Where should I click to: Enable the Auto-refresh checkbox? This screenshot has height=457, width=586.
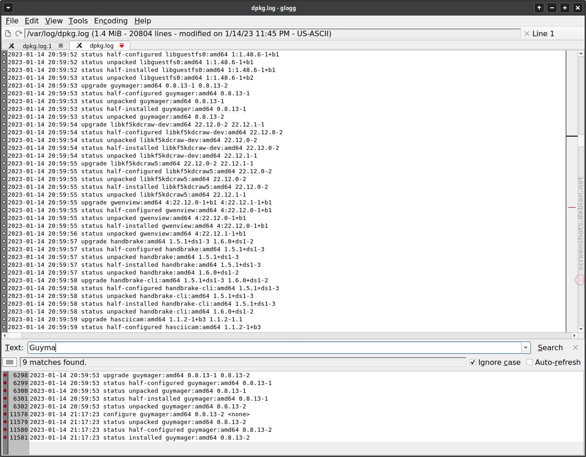(530, 362)
